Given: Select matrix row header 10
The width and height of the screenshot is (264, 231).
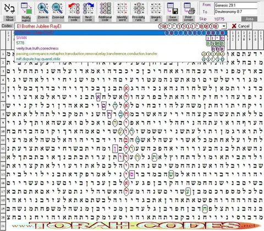Looking at the screenshot, I should click(x=3, y=131).
